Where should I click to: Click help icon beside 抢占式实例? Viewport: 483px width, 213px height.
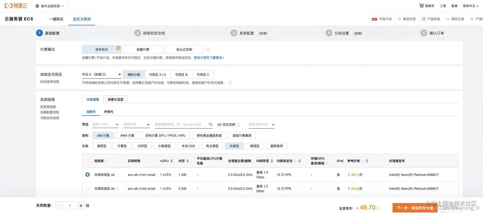click(209, 49)
